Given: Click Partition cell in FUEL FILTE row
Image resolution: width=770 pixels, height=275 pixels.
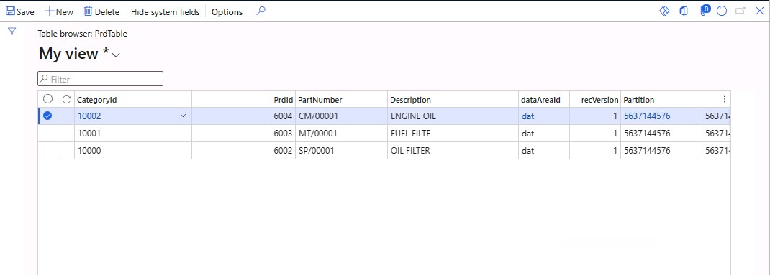Looking at the screenshot, I should (661, 134).
